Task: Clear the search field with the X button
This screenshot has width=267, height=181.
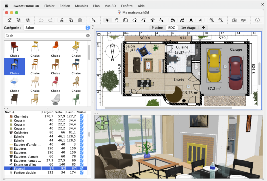Action: [88, 36]
